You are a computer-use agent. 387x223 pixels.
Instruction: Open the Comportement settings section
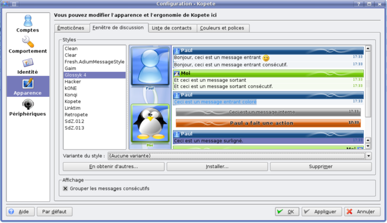[27, 44]
